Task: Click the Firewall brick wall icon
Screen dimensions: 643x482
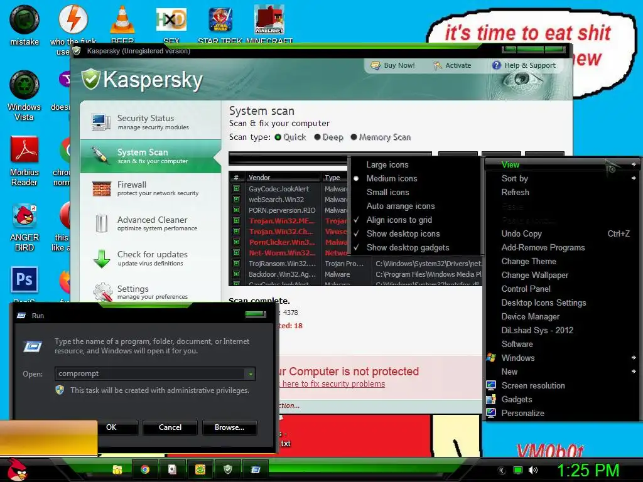Action: (101, 189)
